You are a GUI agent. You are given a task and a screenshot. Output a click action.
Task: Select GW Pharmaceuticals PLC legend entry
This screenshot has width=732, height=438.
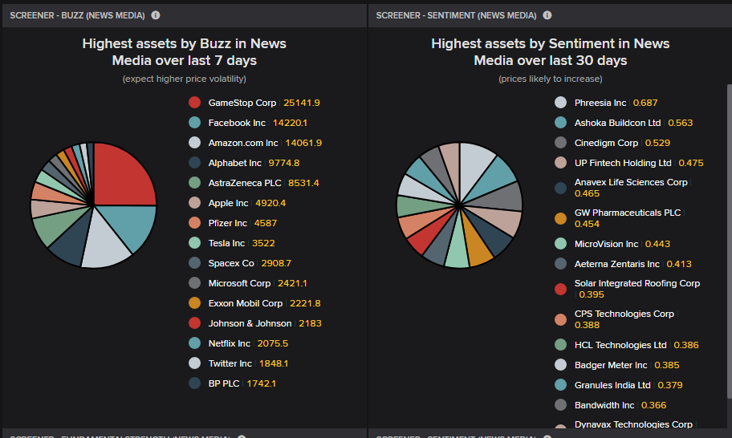coord(620,218)
